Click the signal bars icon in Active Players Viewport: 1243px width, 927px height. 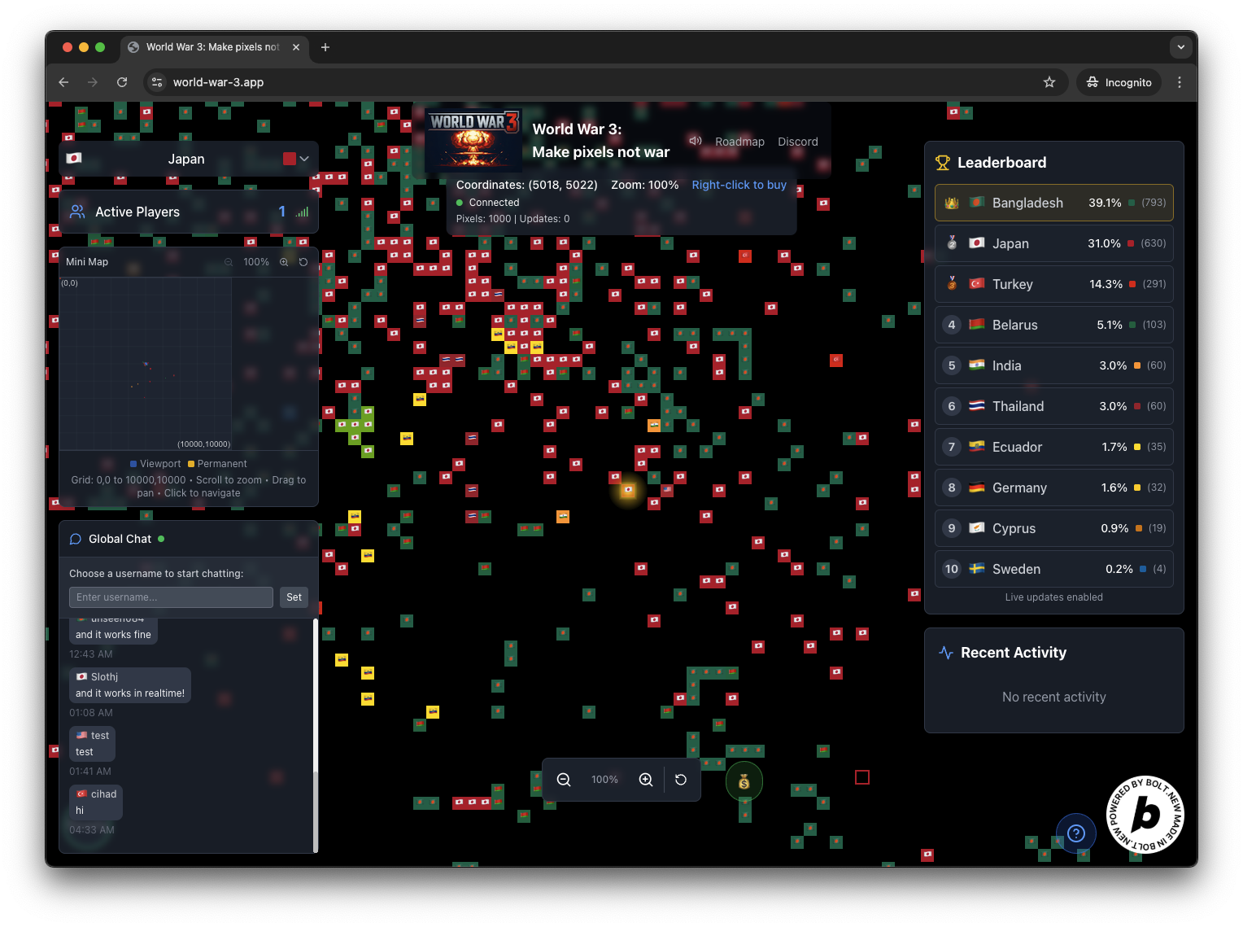303,212
